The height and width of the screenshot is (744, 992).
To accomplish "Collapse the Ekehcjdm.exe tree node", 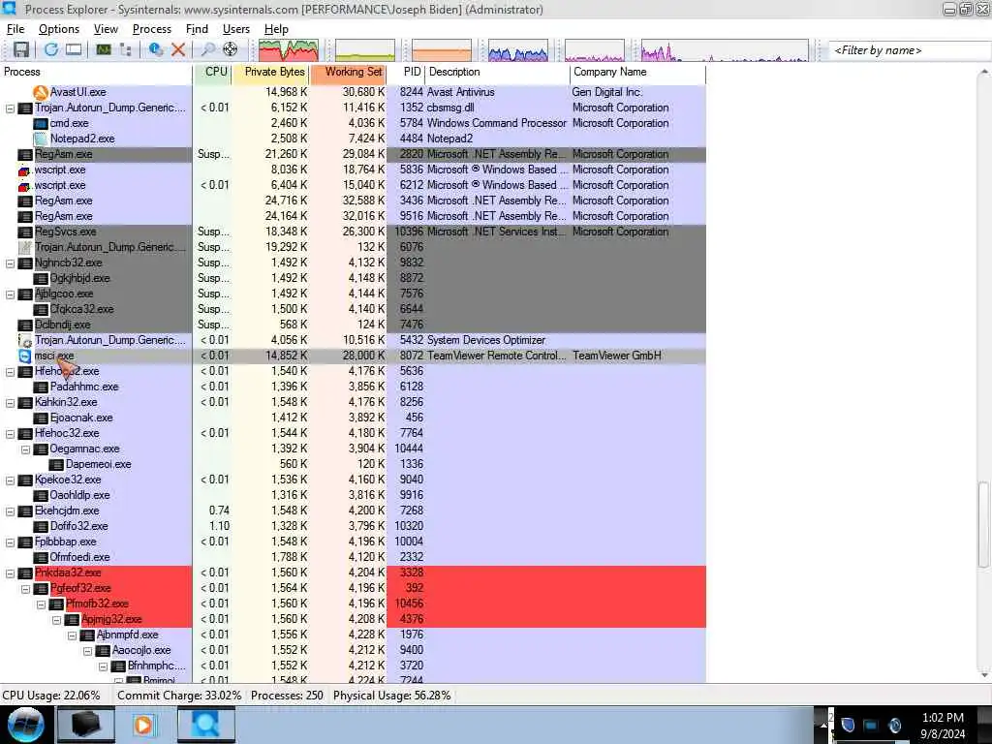I will point(10,511).
